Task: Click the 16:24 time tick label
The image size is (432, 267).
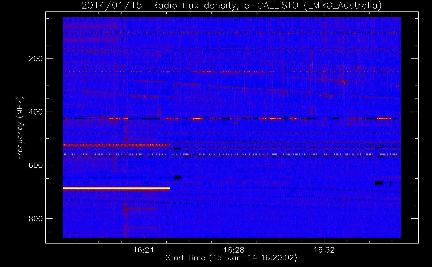Action: tap(144, 250)
